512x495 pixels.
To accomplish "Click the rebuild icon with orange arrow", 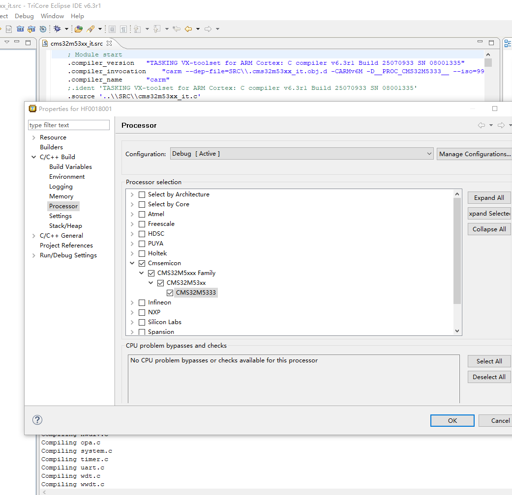I will 31,29.
